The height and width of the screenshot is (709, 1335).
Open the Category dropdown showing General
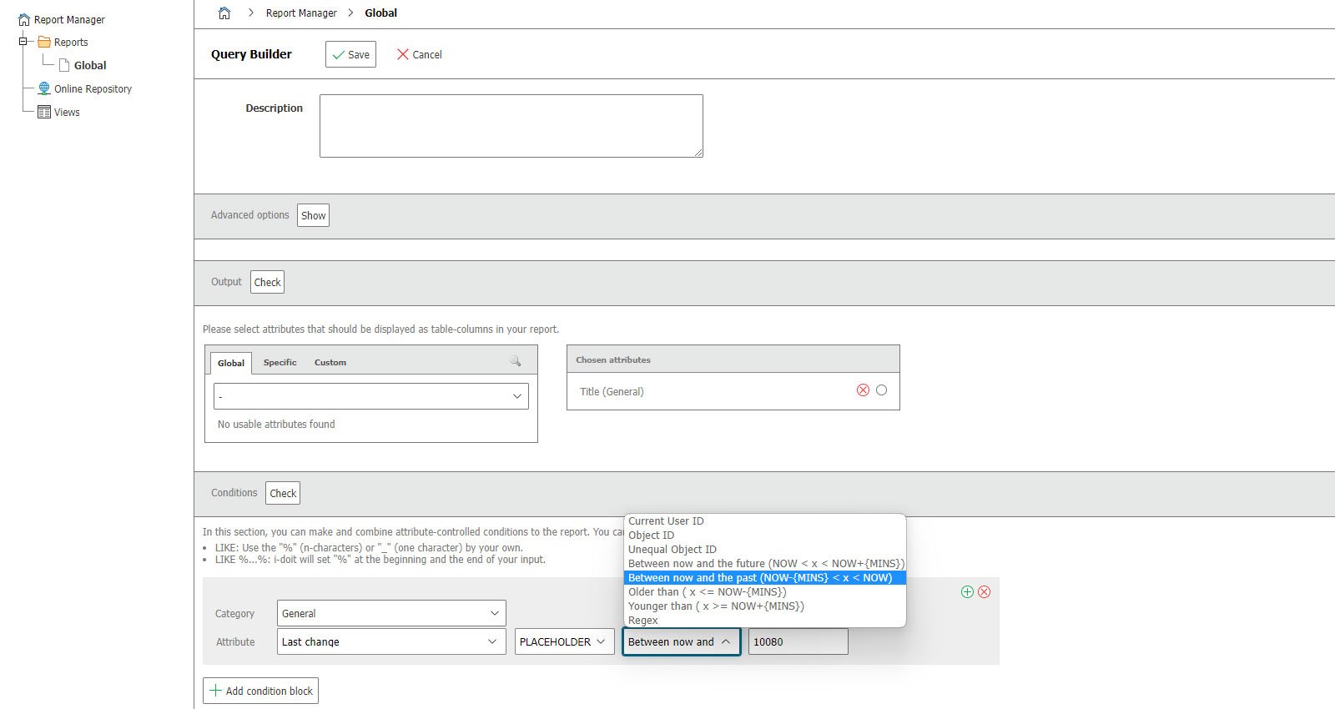391,613
